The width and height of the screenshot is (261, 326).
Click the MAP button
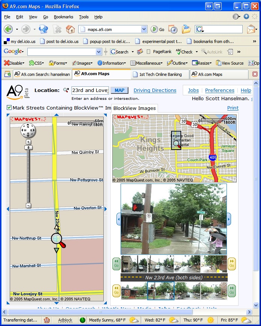[119, 90]
